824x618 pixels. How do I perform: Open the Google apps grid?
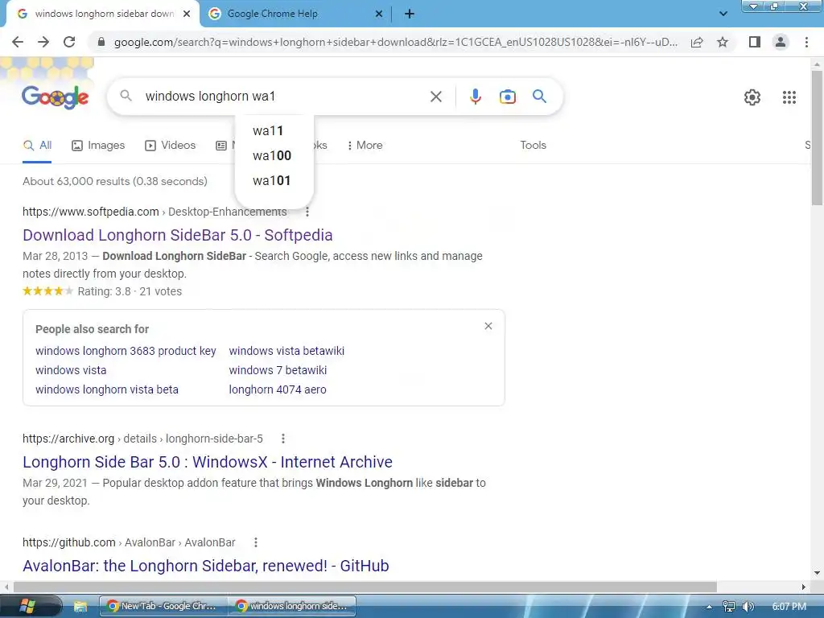789,97
